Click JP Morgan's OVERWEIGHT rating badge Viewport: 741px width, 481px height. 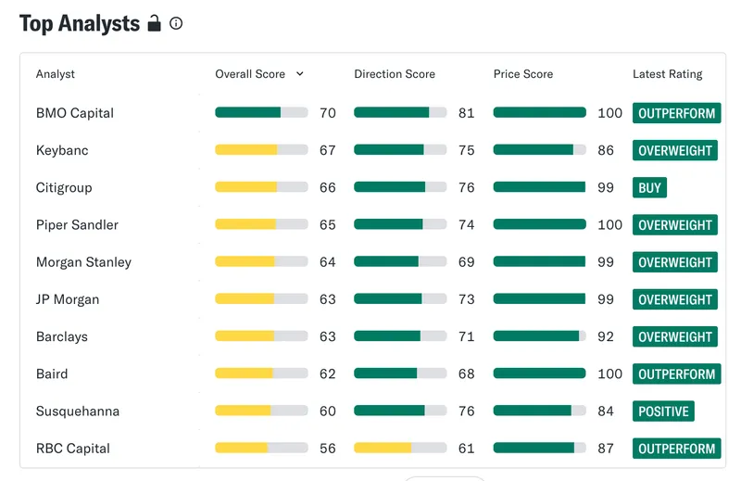click(x=675, y=299)
